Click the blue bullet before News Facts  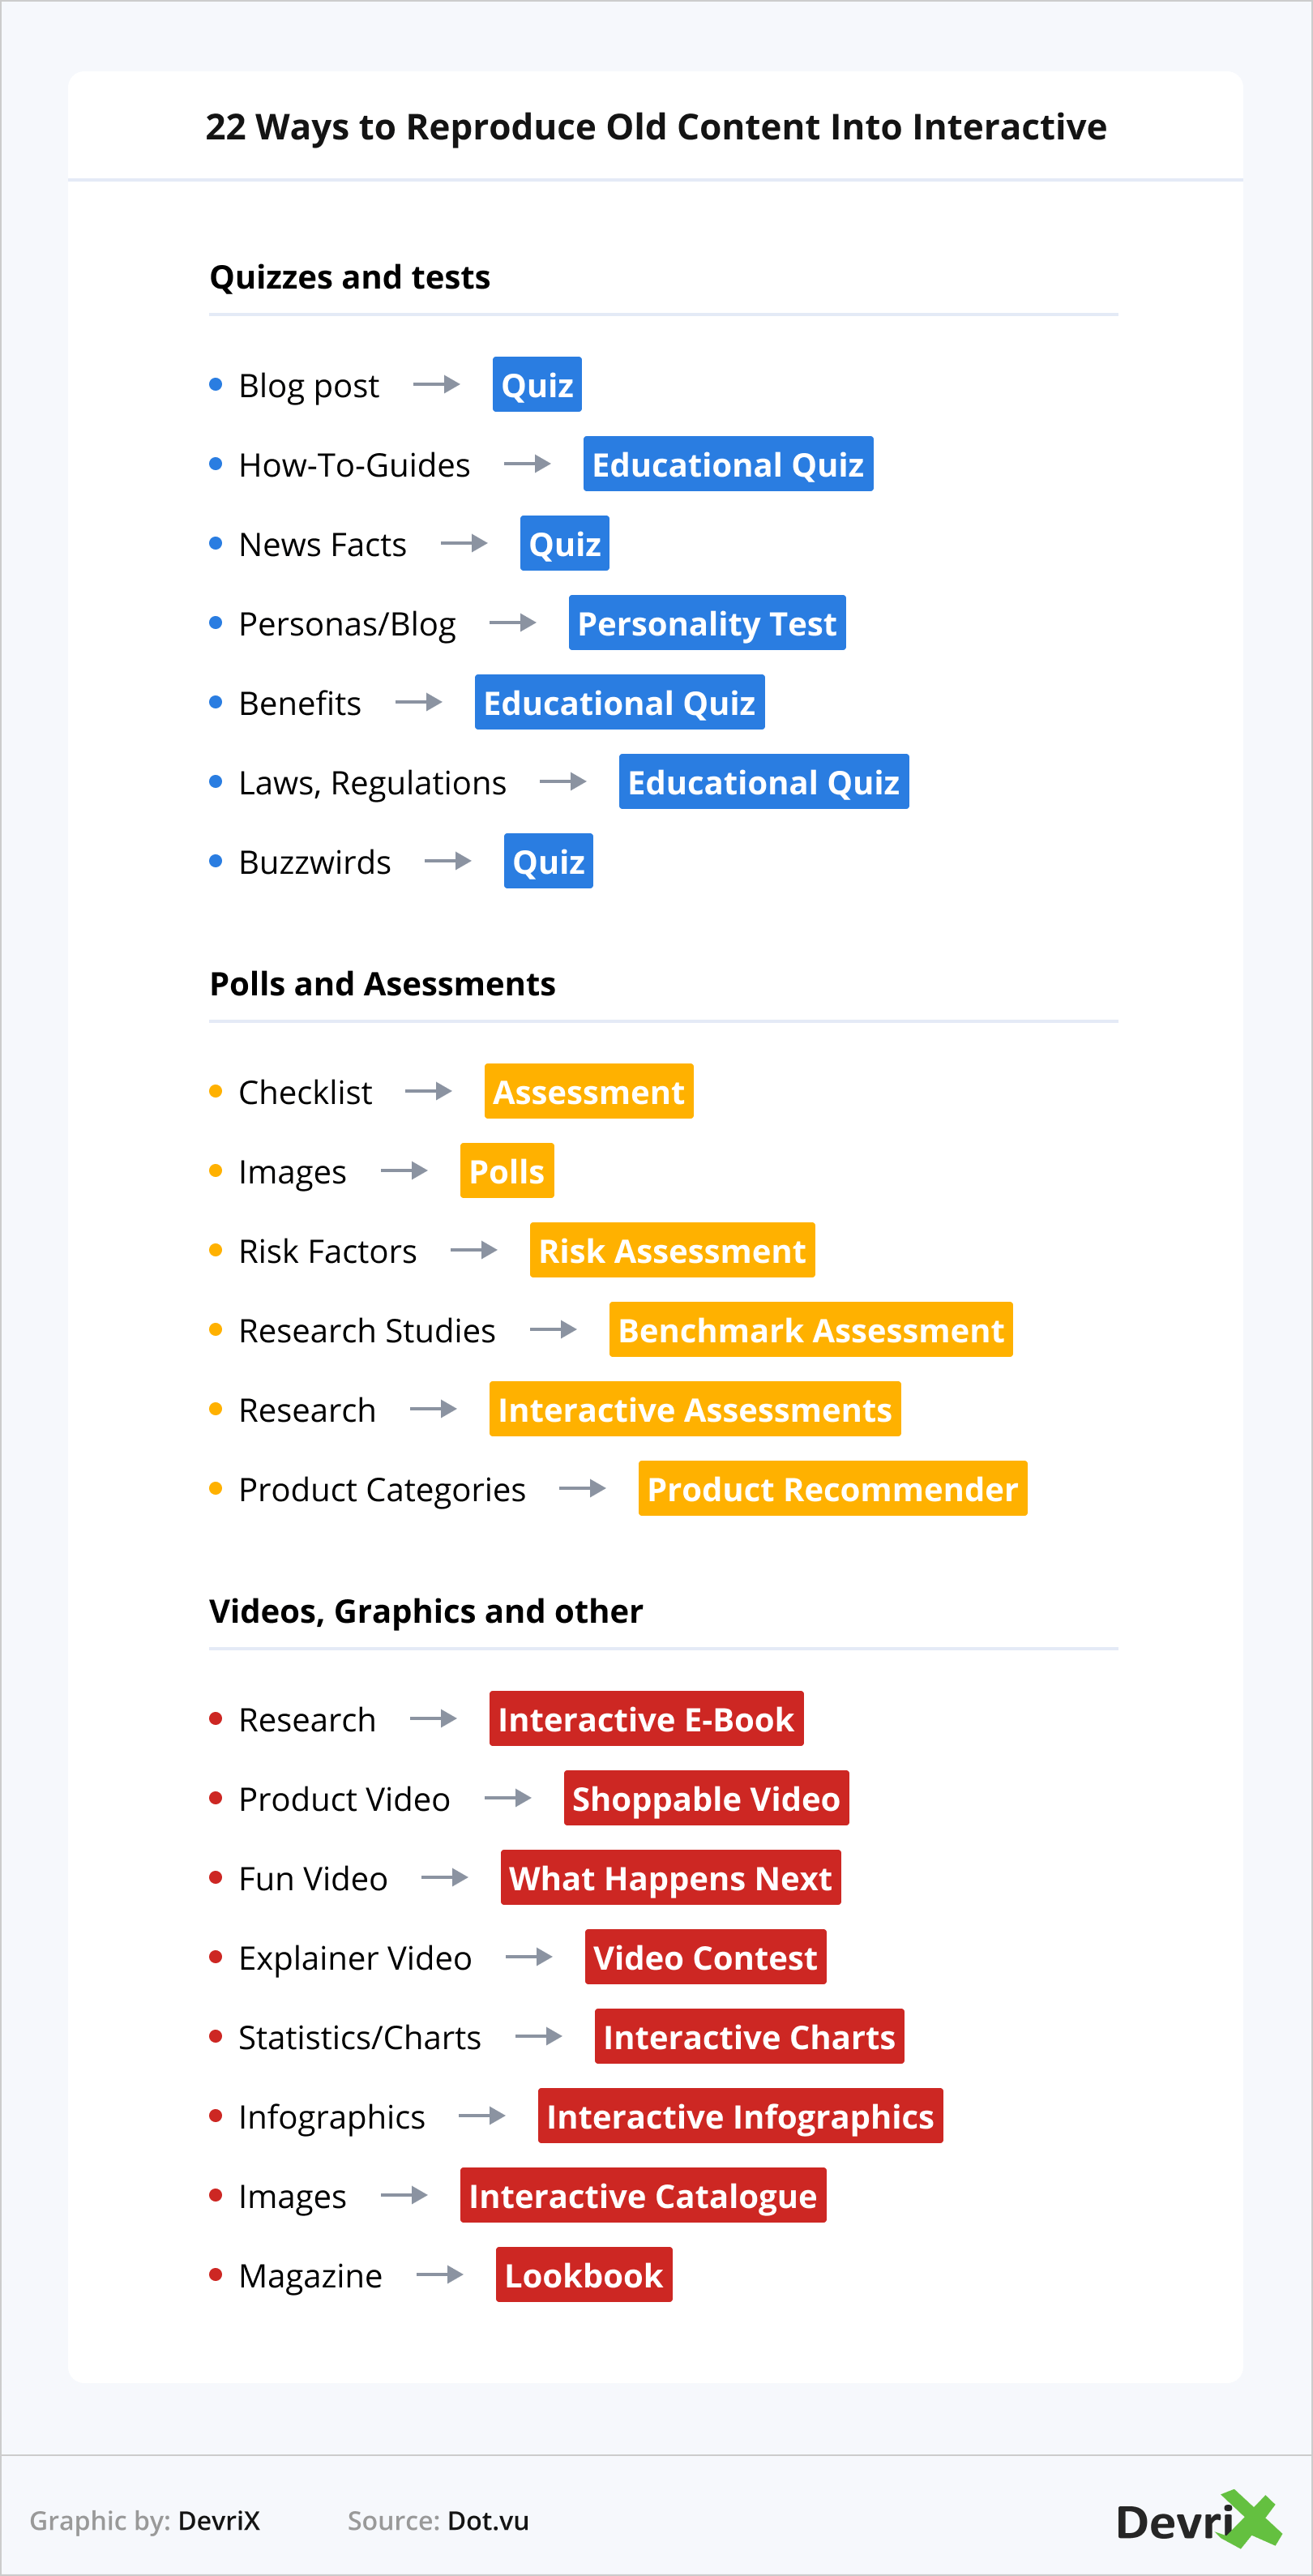tap(215, 543)
